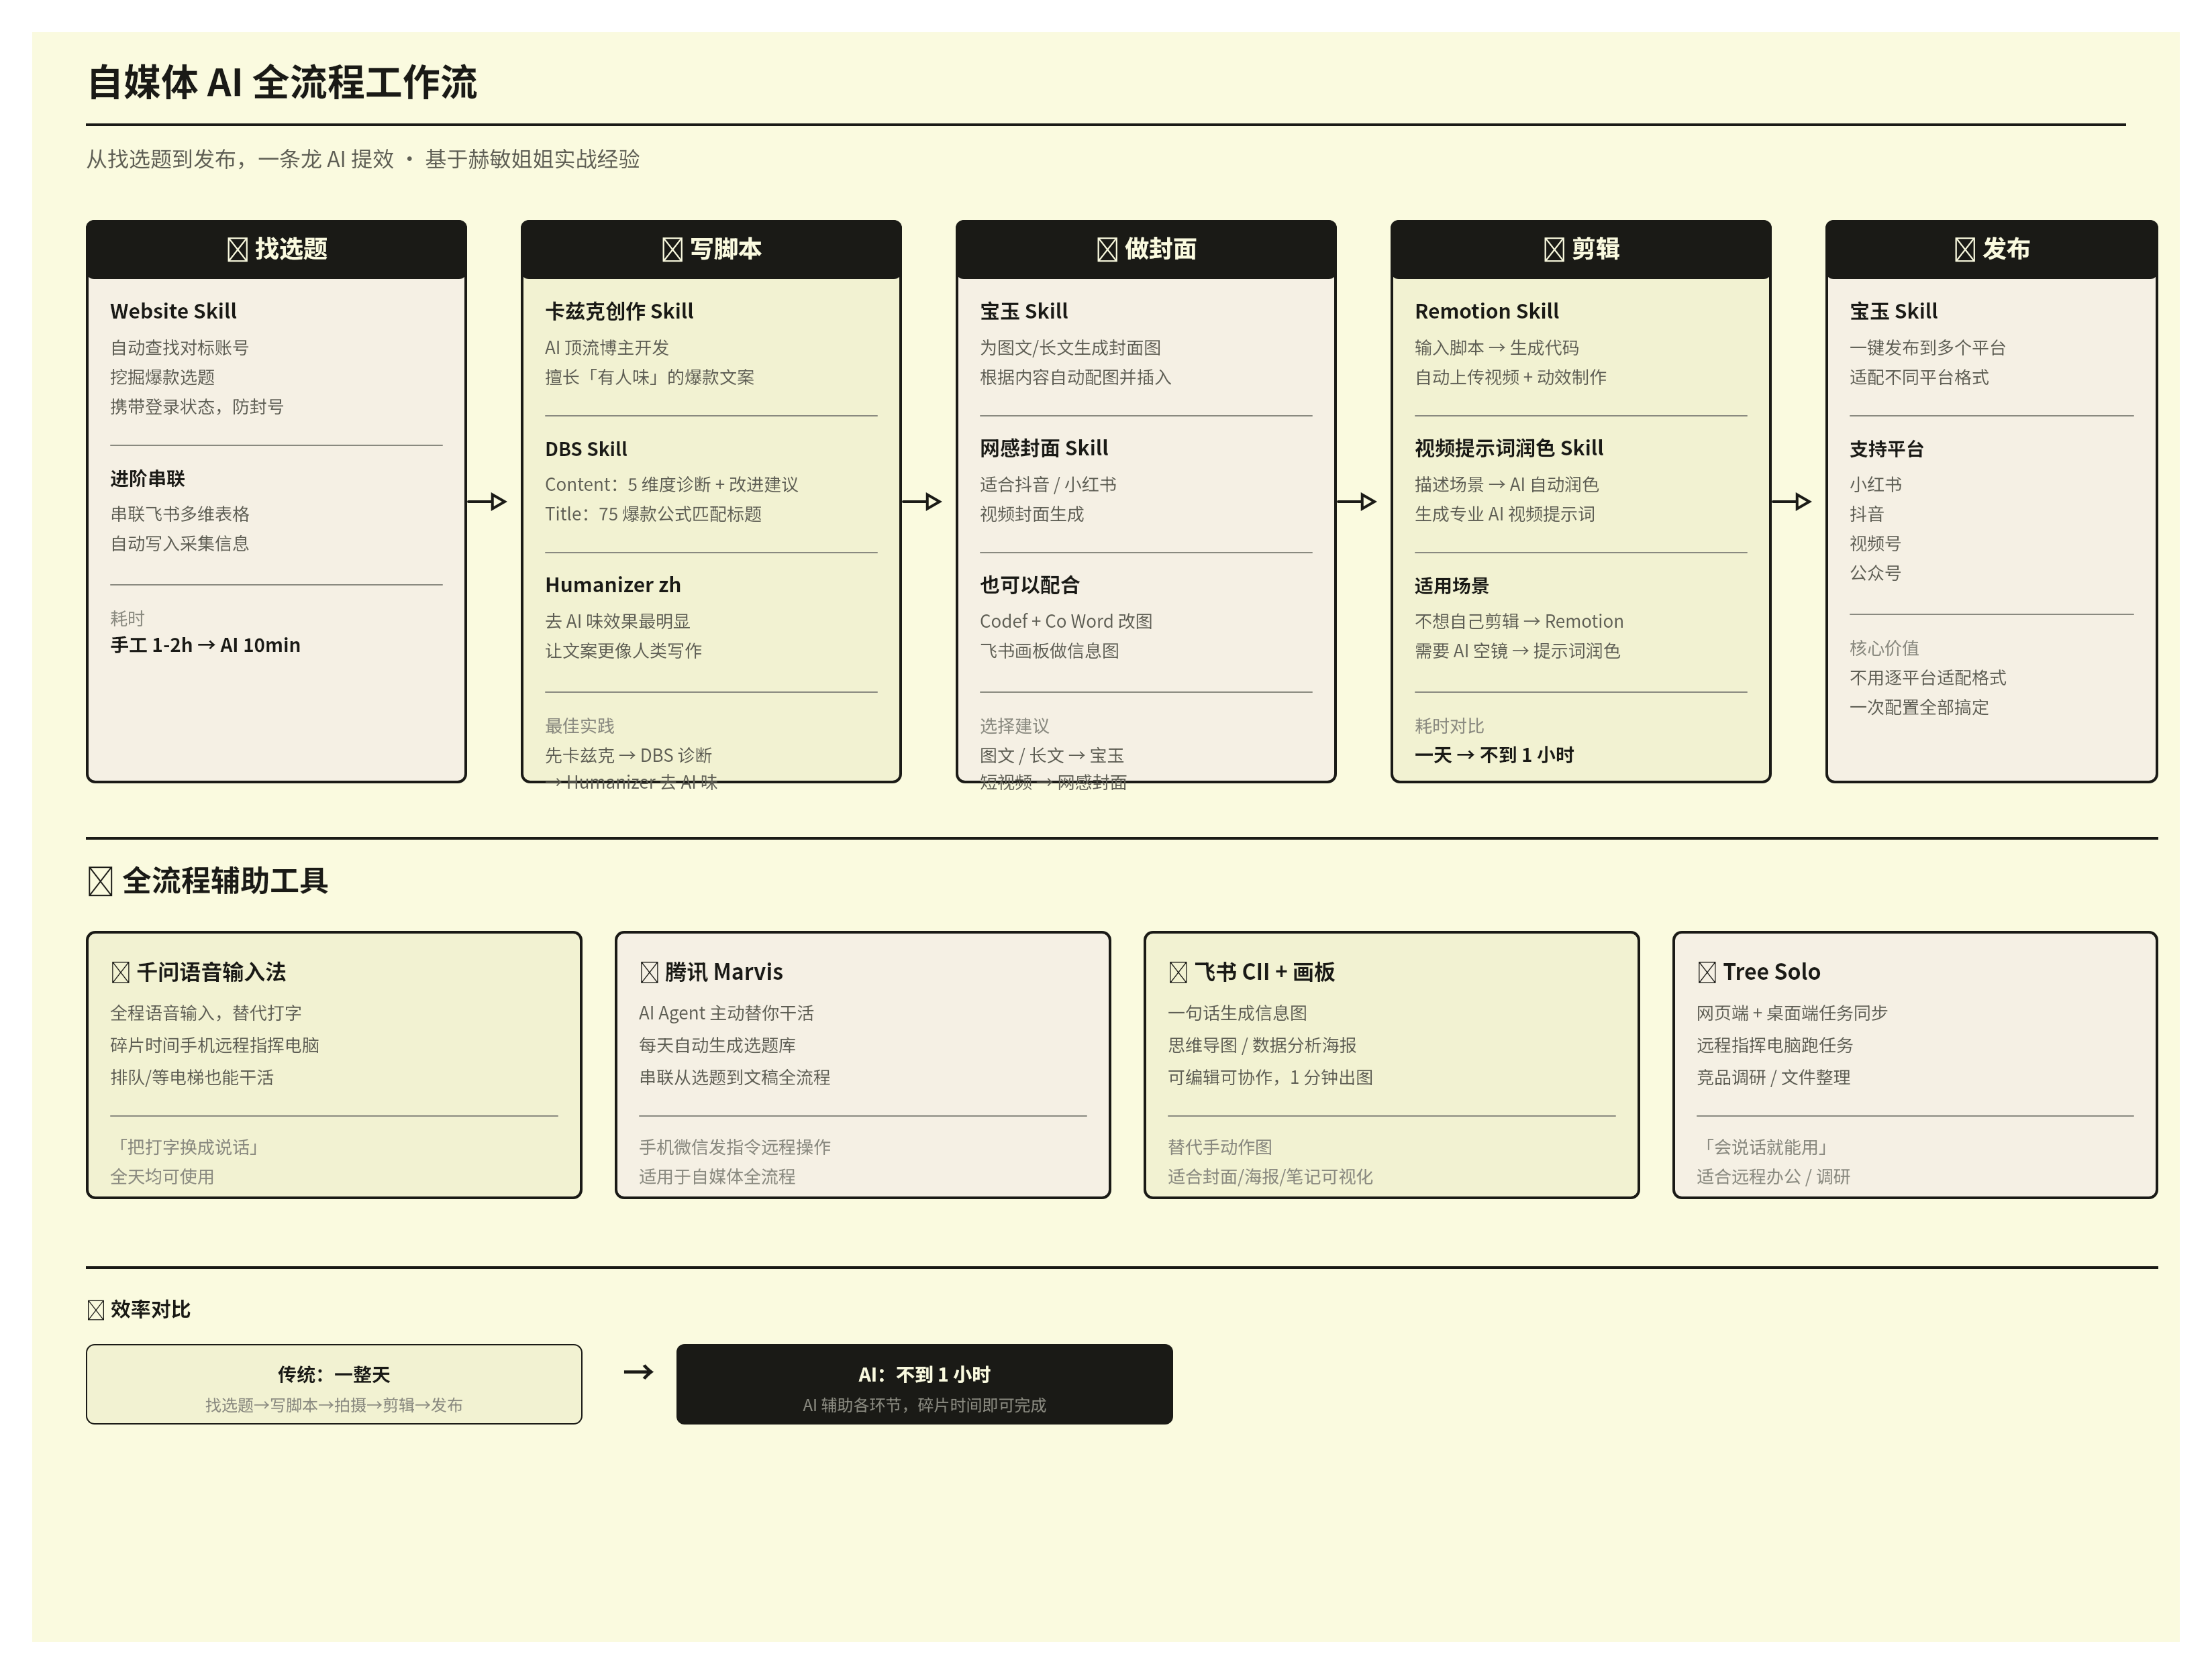Click the Website Skill heading
This screenshot has width=2212, height=1674.
[x=173, y=312]
